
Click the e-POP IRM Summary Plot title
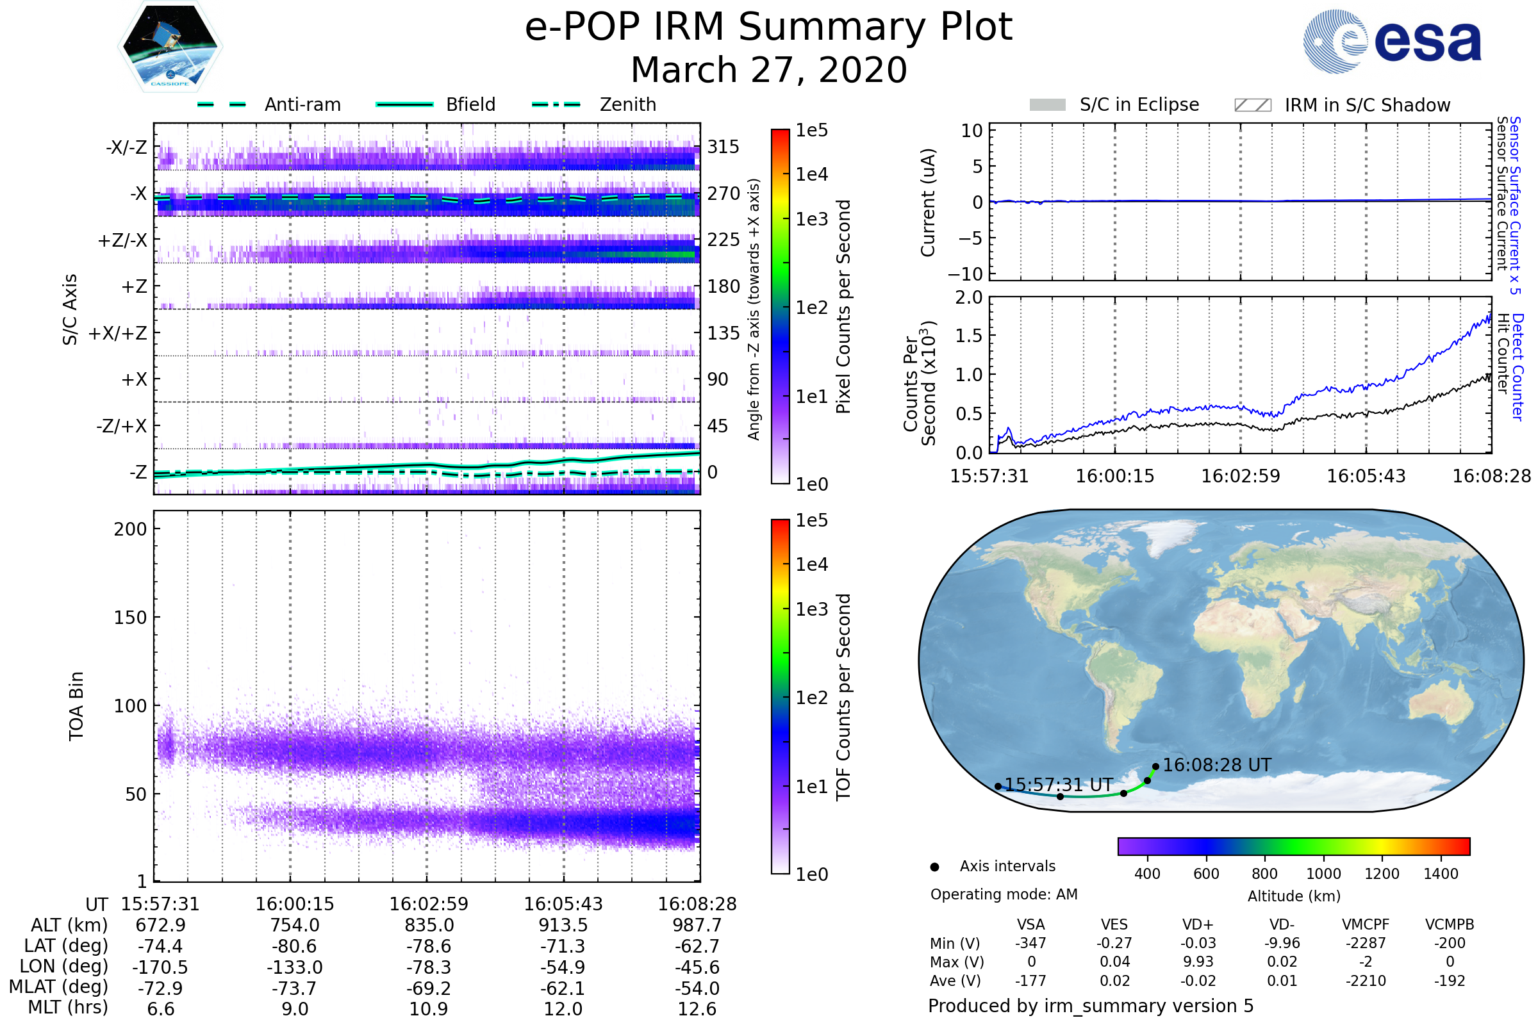[768, 28]
